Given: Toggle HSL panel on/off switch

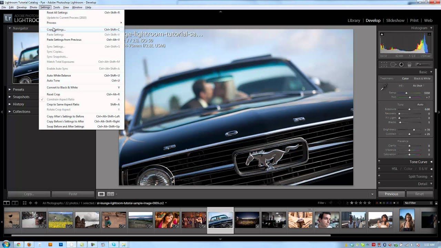Looking at the screenshot, I should point(379,168).
